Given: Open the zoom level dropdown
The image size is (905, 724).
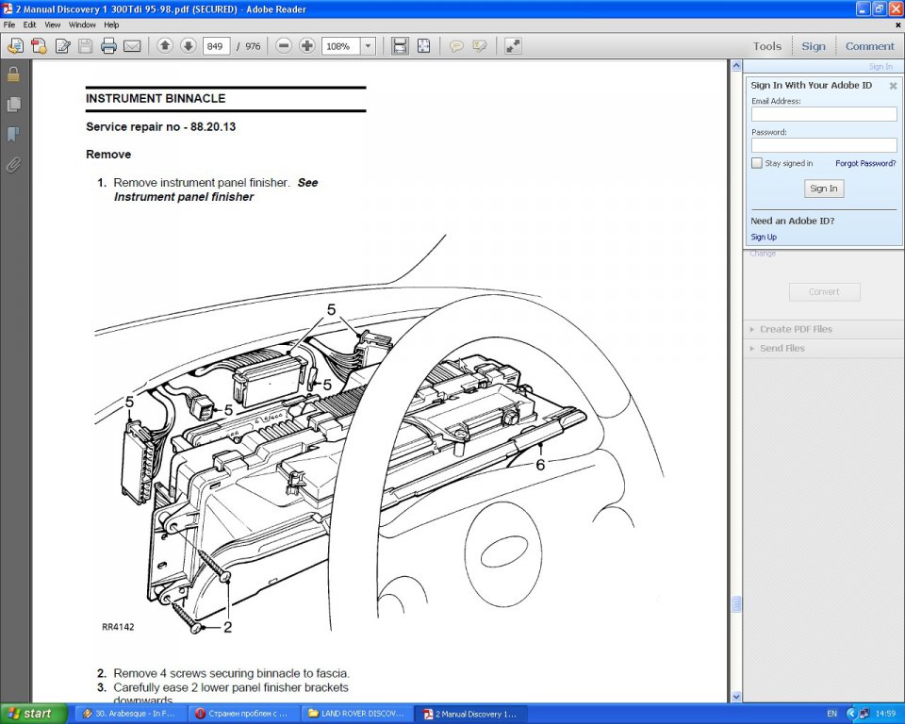Looking at the screenshot, I should pyautogui.click(x=368, y=46).
